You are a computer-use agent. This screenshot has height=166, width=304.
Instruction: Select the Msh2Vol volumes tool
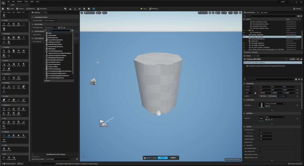click(x=9, y=136)
